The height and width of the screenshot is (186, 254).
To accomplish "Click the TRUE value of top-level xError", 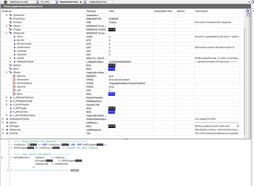I will (x=112, y=69).
